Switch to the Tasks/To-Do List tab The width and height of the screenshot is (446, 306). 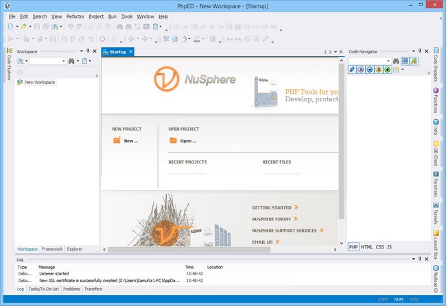43,289
